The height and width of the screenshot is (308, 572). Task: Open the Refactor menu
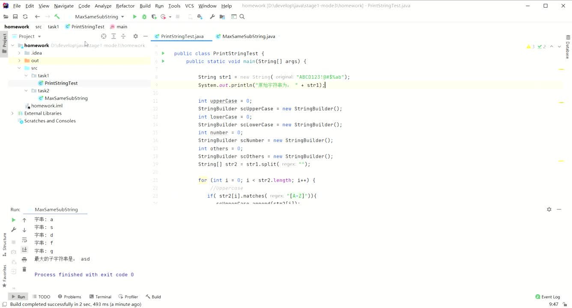point(125,6)
